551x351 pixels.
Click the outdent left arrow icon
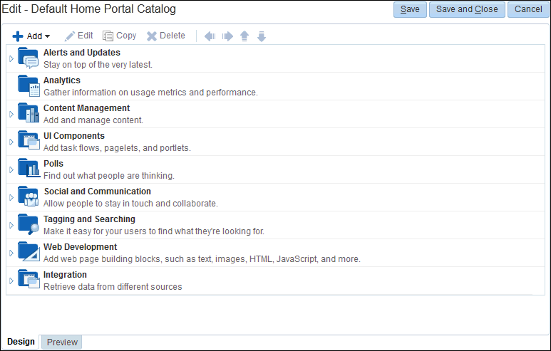point(210,36)
